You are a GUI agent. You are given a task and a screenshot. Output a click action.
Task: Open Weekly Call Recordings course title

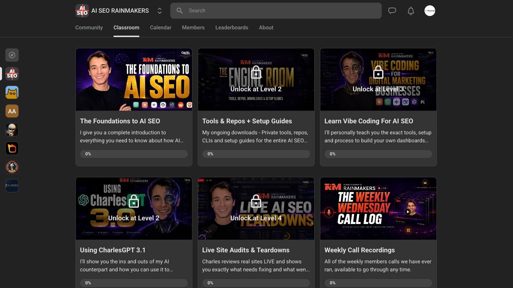pyautogui.click(x=360, y=250)
